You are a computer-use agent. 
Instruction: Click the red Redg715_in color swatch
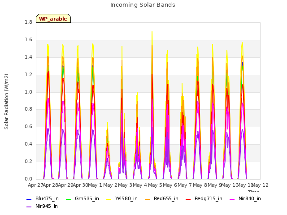pyautogui.click(x=188, y=199)
